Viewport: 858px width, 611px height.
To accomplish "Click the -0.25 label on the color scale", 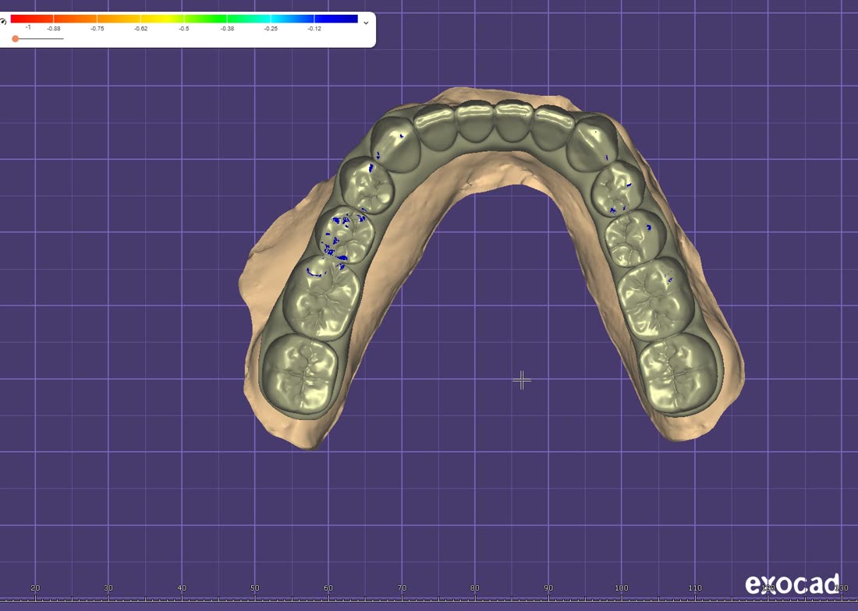I will coord(271,28).
